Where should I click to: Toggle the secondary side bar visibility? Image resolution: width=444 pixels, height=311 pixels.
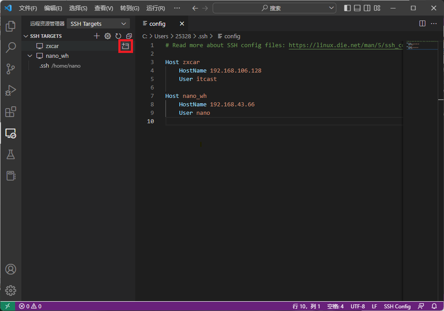367,8
